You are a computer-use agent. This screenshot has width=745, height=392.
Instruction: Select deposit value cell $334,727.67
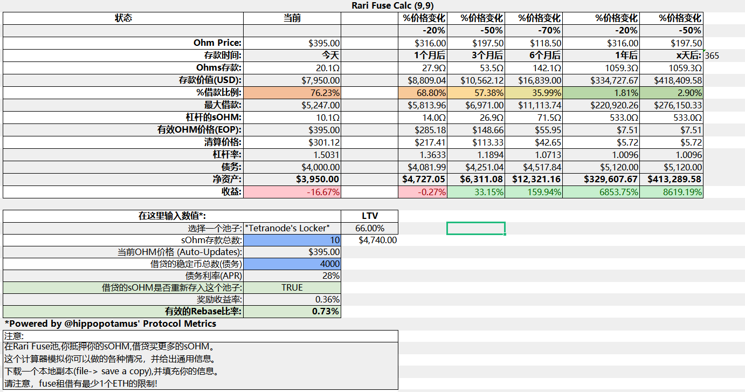tap(601, 80)
